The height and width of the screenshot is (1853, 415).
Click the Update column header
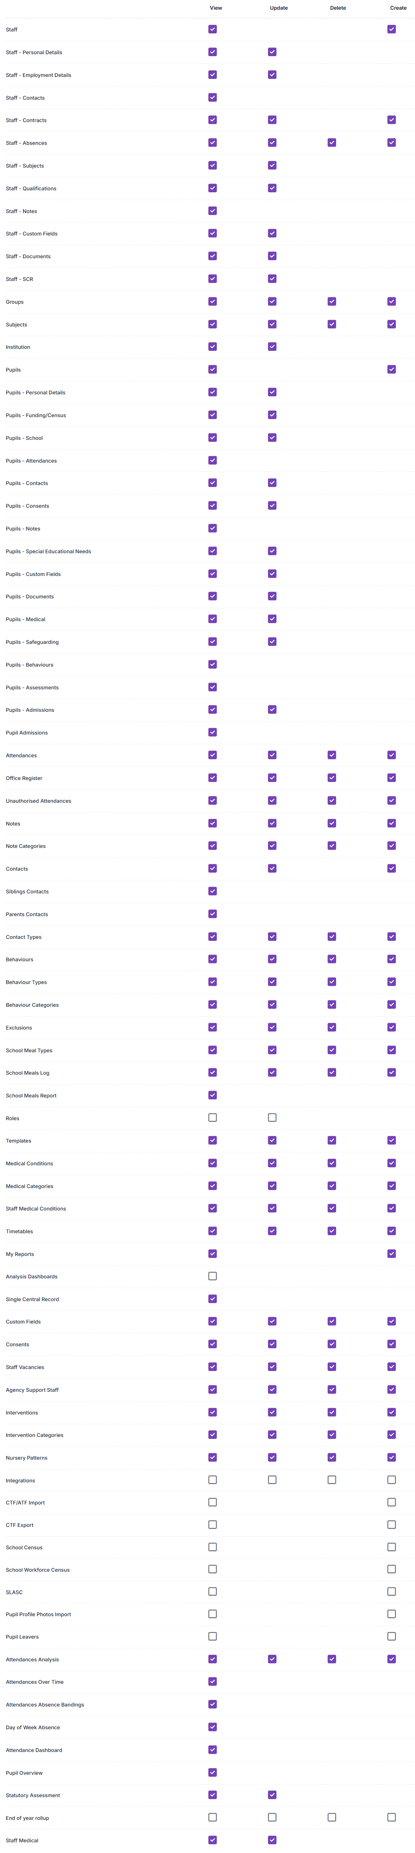279,8
